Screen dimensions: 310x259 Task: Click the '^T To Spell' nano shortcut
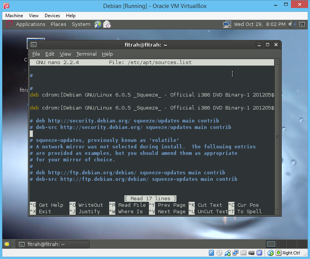click(x=245, y=212)
